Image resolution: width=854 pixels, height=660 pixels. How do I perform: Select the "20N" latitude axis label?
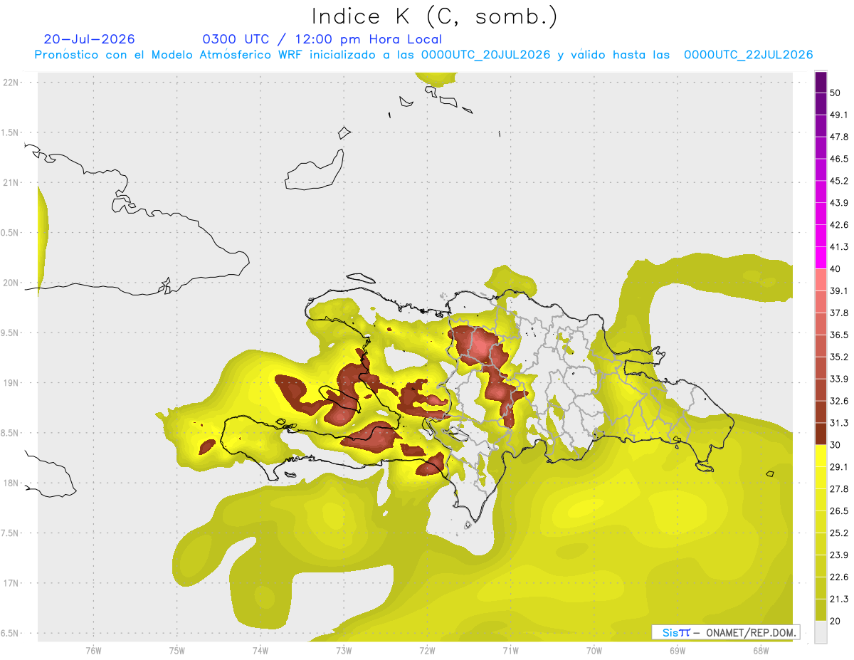pyautogui.click(x=11, y=283)
